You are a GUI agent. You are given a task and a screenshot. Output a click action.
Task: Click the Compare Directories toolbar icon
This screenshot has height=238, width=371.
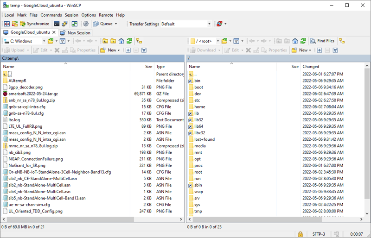[7, 24]
